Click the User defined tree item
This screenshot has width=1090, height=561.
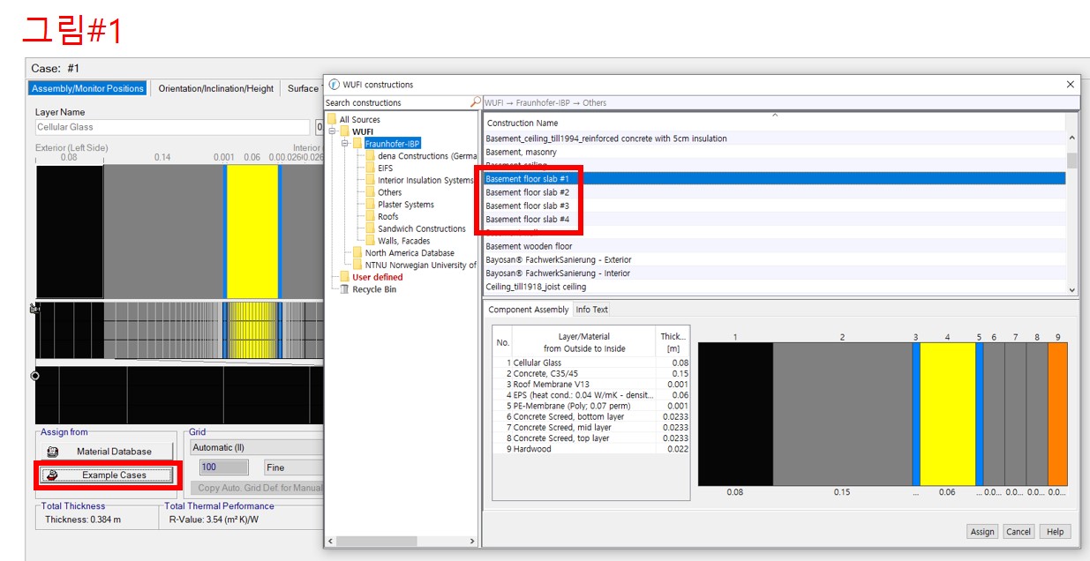[x=377, y=277]
